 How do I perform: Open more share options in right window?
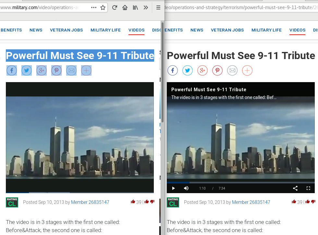pyautogui.click(x=247, y=70)
